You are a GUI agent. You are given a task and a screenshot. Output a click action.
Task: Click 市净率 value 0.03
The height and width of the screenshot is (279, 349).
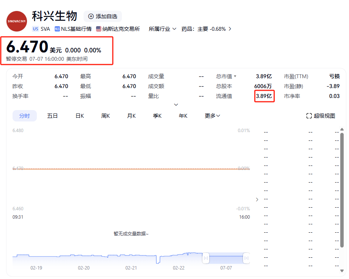pyautogui.click(x=334, y=96)
